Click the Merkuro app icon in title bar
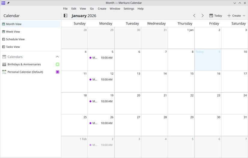This screenshot has width=248, height=158. [x=3, y=3]
